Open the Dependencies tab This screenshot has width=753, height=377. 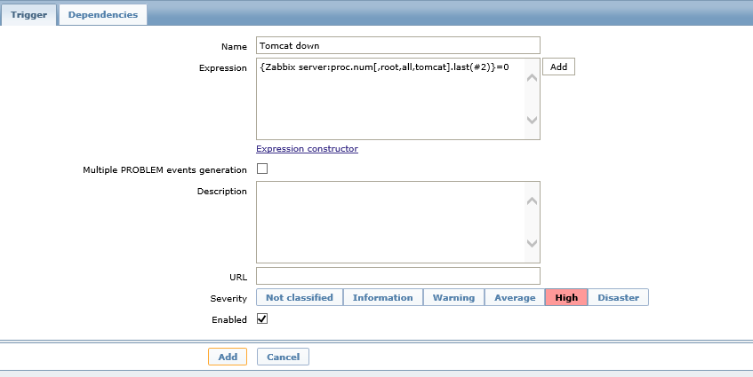pos(103,15)
